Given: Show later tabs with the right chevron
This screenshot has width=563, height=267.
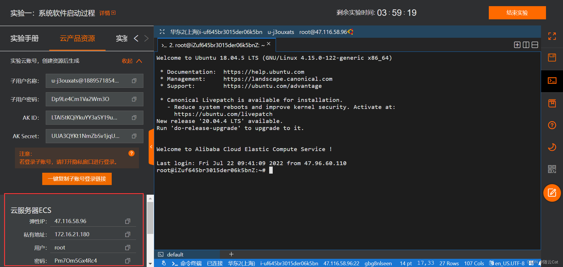Looking at the screenshot, I should pos(146,38).
